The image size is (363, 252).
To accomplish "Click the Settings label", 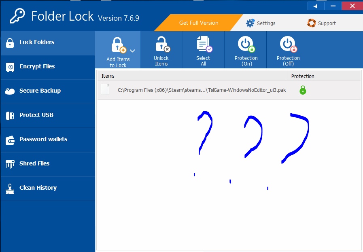I will 266,23.
